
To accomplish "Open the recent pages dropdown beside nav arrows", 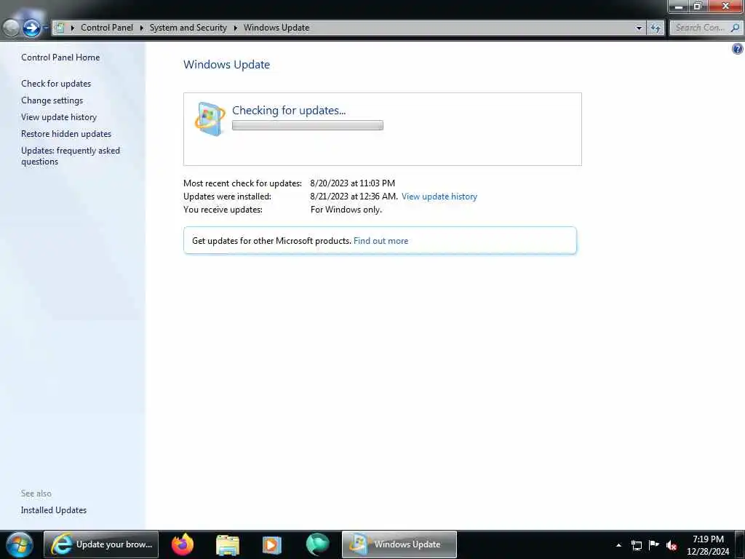I will click(x=46, y=28).
